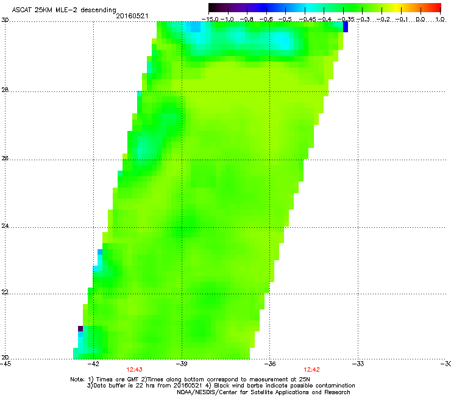The width and height of the screenshot is (451, 396).
Task: Select the colorbar label -15.0
Action: coord(210,19)
